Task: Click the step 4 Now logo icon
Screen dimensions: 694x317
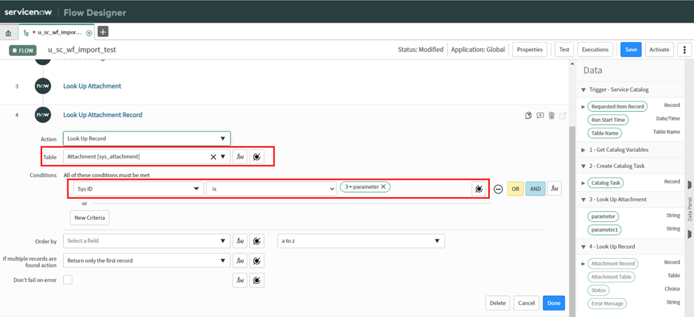Action: 43,115
